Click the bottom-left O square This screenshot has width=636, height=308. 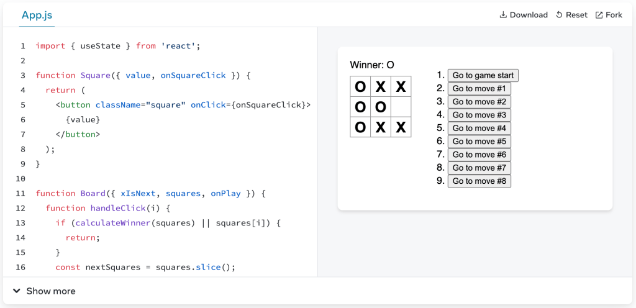360,127
